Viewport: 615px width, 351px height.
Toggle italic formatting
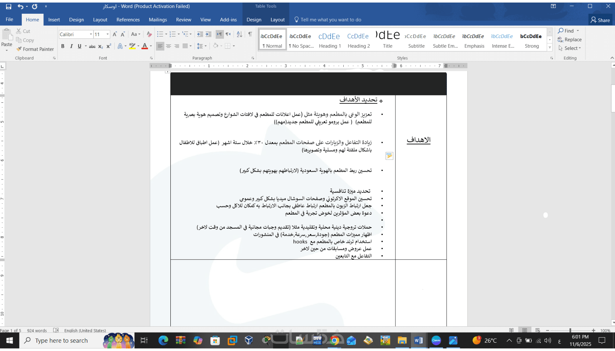pyautogui.click(x=71, y=46)
